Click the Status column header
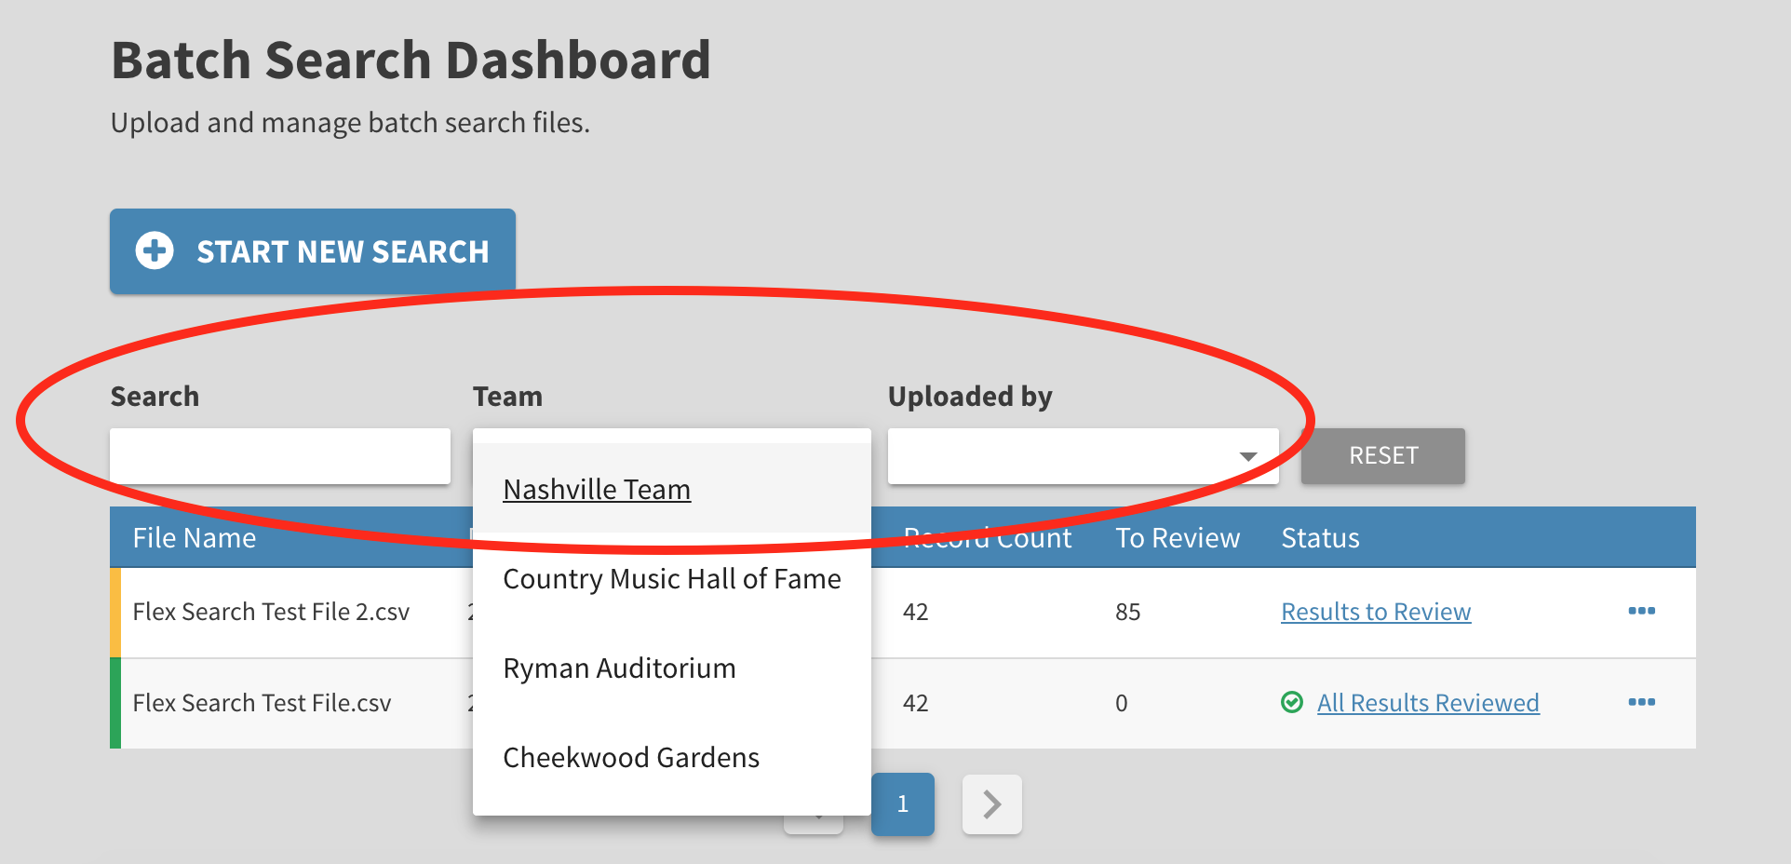1791x864 pixels. [1320, 538]
